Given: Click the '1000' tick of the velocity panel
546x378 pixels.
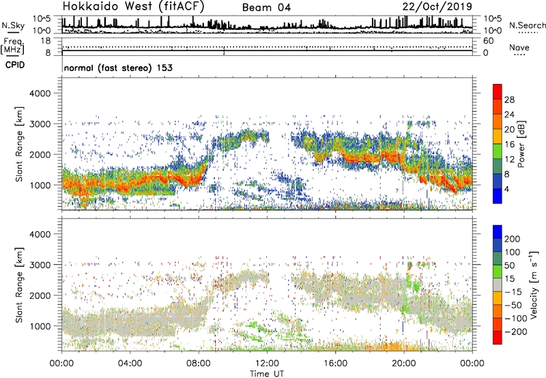Looking at the screenshot, I should pyautogui.click(x=40, y=326).
